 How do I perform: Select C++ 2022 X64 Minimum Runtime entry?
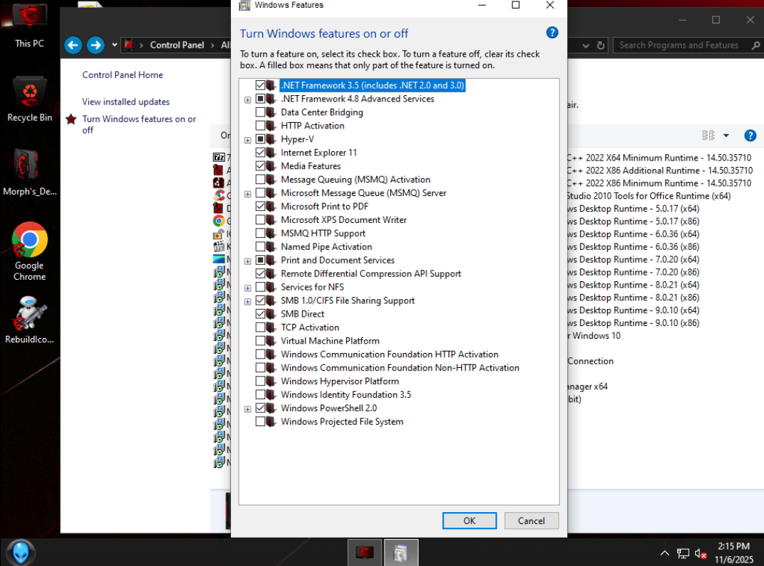(660, 158)
